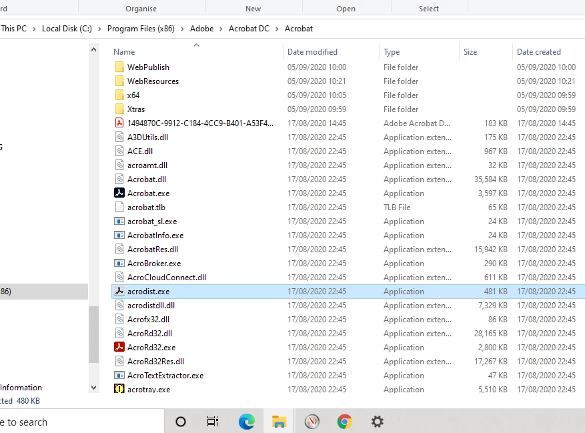This screenshot has height=433, width=585.
Task: Click the TLB File type cell
Action: tap(397, 207)
